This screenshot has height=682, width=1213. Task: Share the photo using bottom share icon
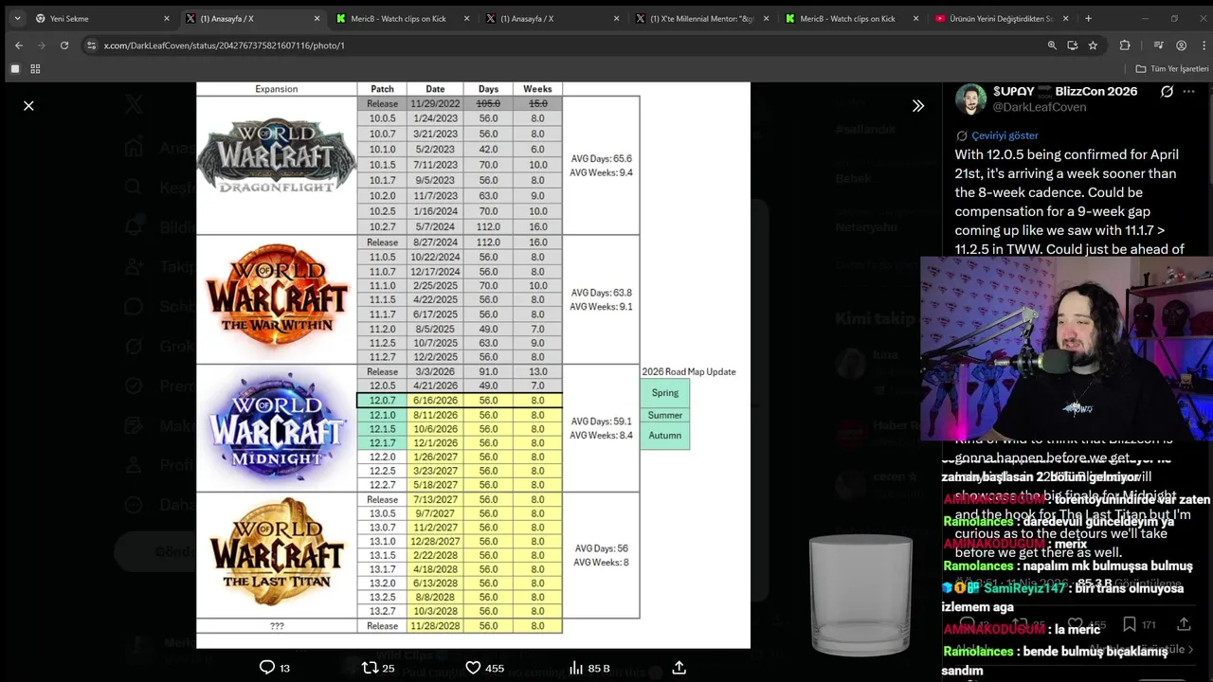pos(679,668)
